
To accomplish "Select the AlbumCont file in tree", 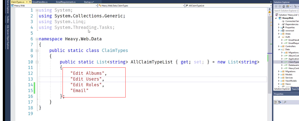I will click(x=293, y=56).
